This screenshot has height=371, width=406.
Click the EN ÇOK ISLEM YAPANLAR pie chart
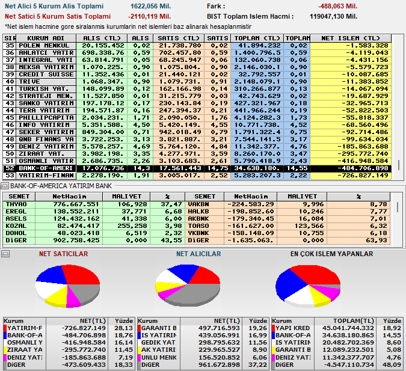(308, 286)
